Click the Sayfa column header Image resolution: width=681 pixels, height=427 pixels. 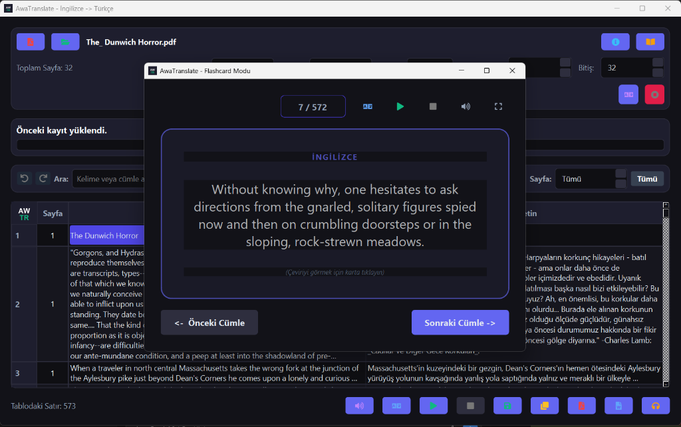pos(53,213)
